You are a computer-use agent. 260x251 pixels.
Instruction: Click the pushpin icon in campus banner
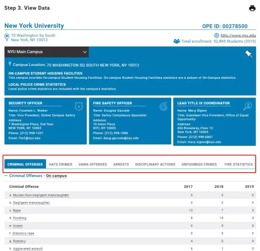pyautogui.click(x=249, y=54)
